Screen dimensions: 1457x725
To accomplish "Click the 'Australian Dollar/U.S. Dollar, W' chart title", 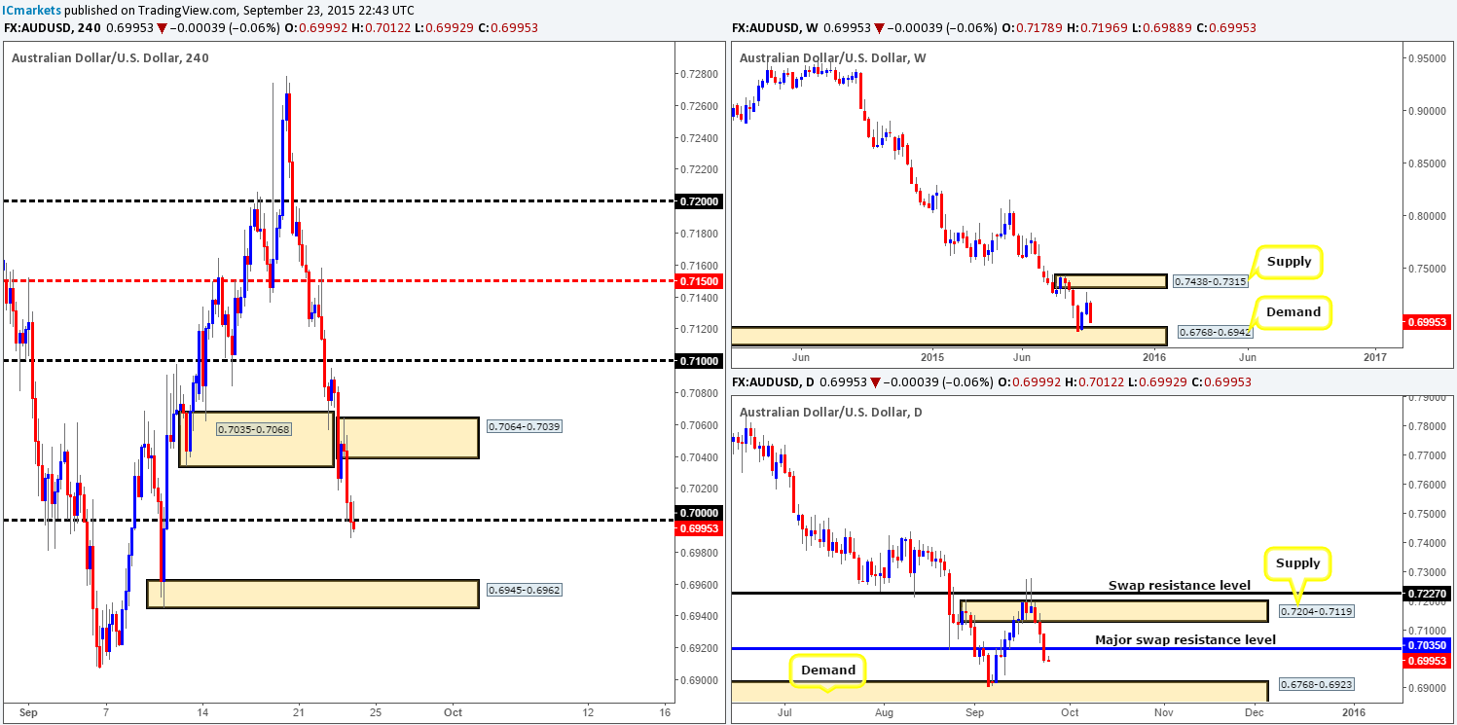I will pyautogui.click(x=833, y=58).
